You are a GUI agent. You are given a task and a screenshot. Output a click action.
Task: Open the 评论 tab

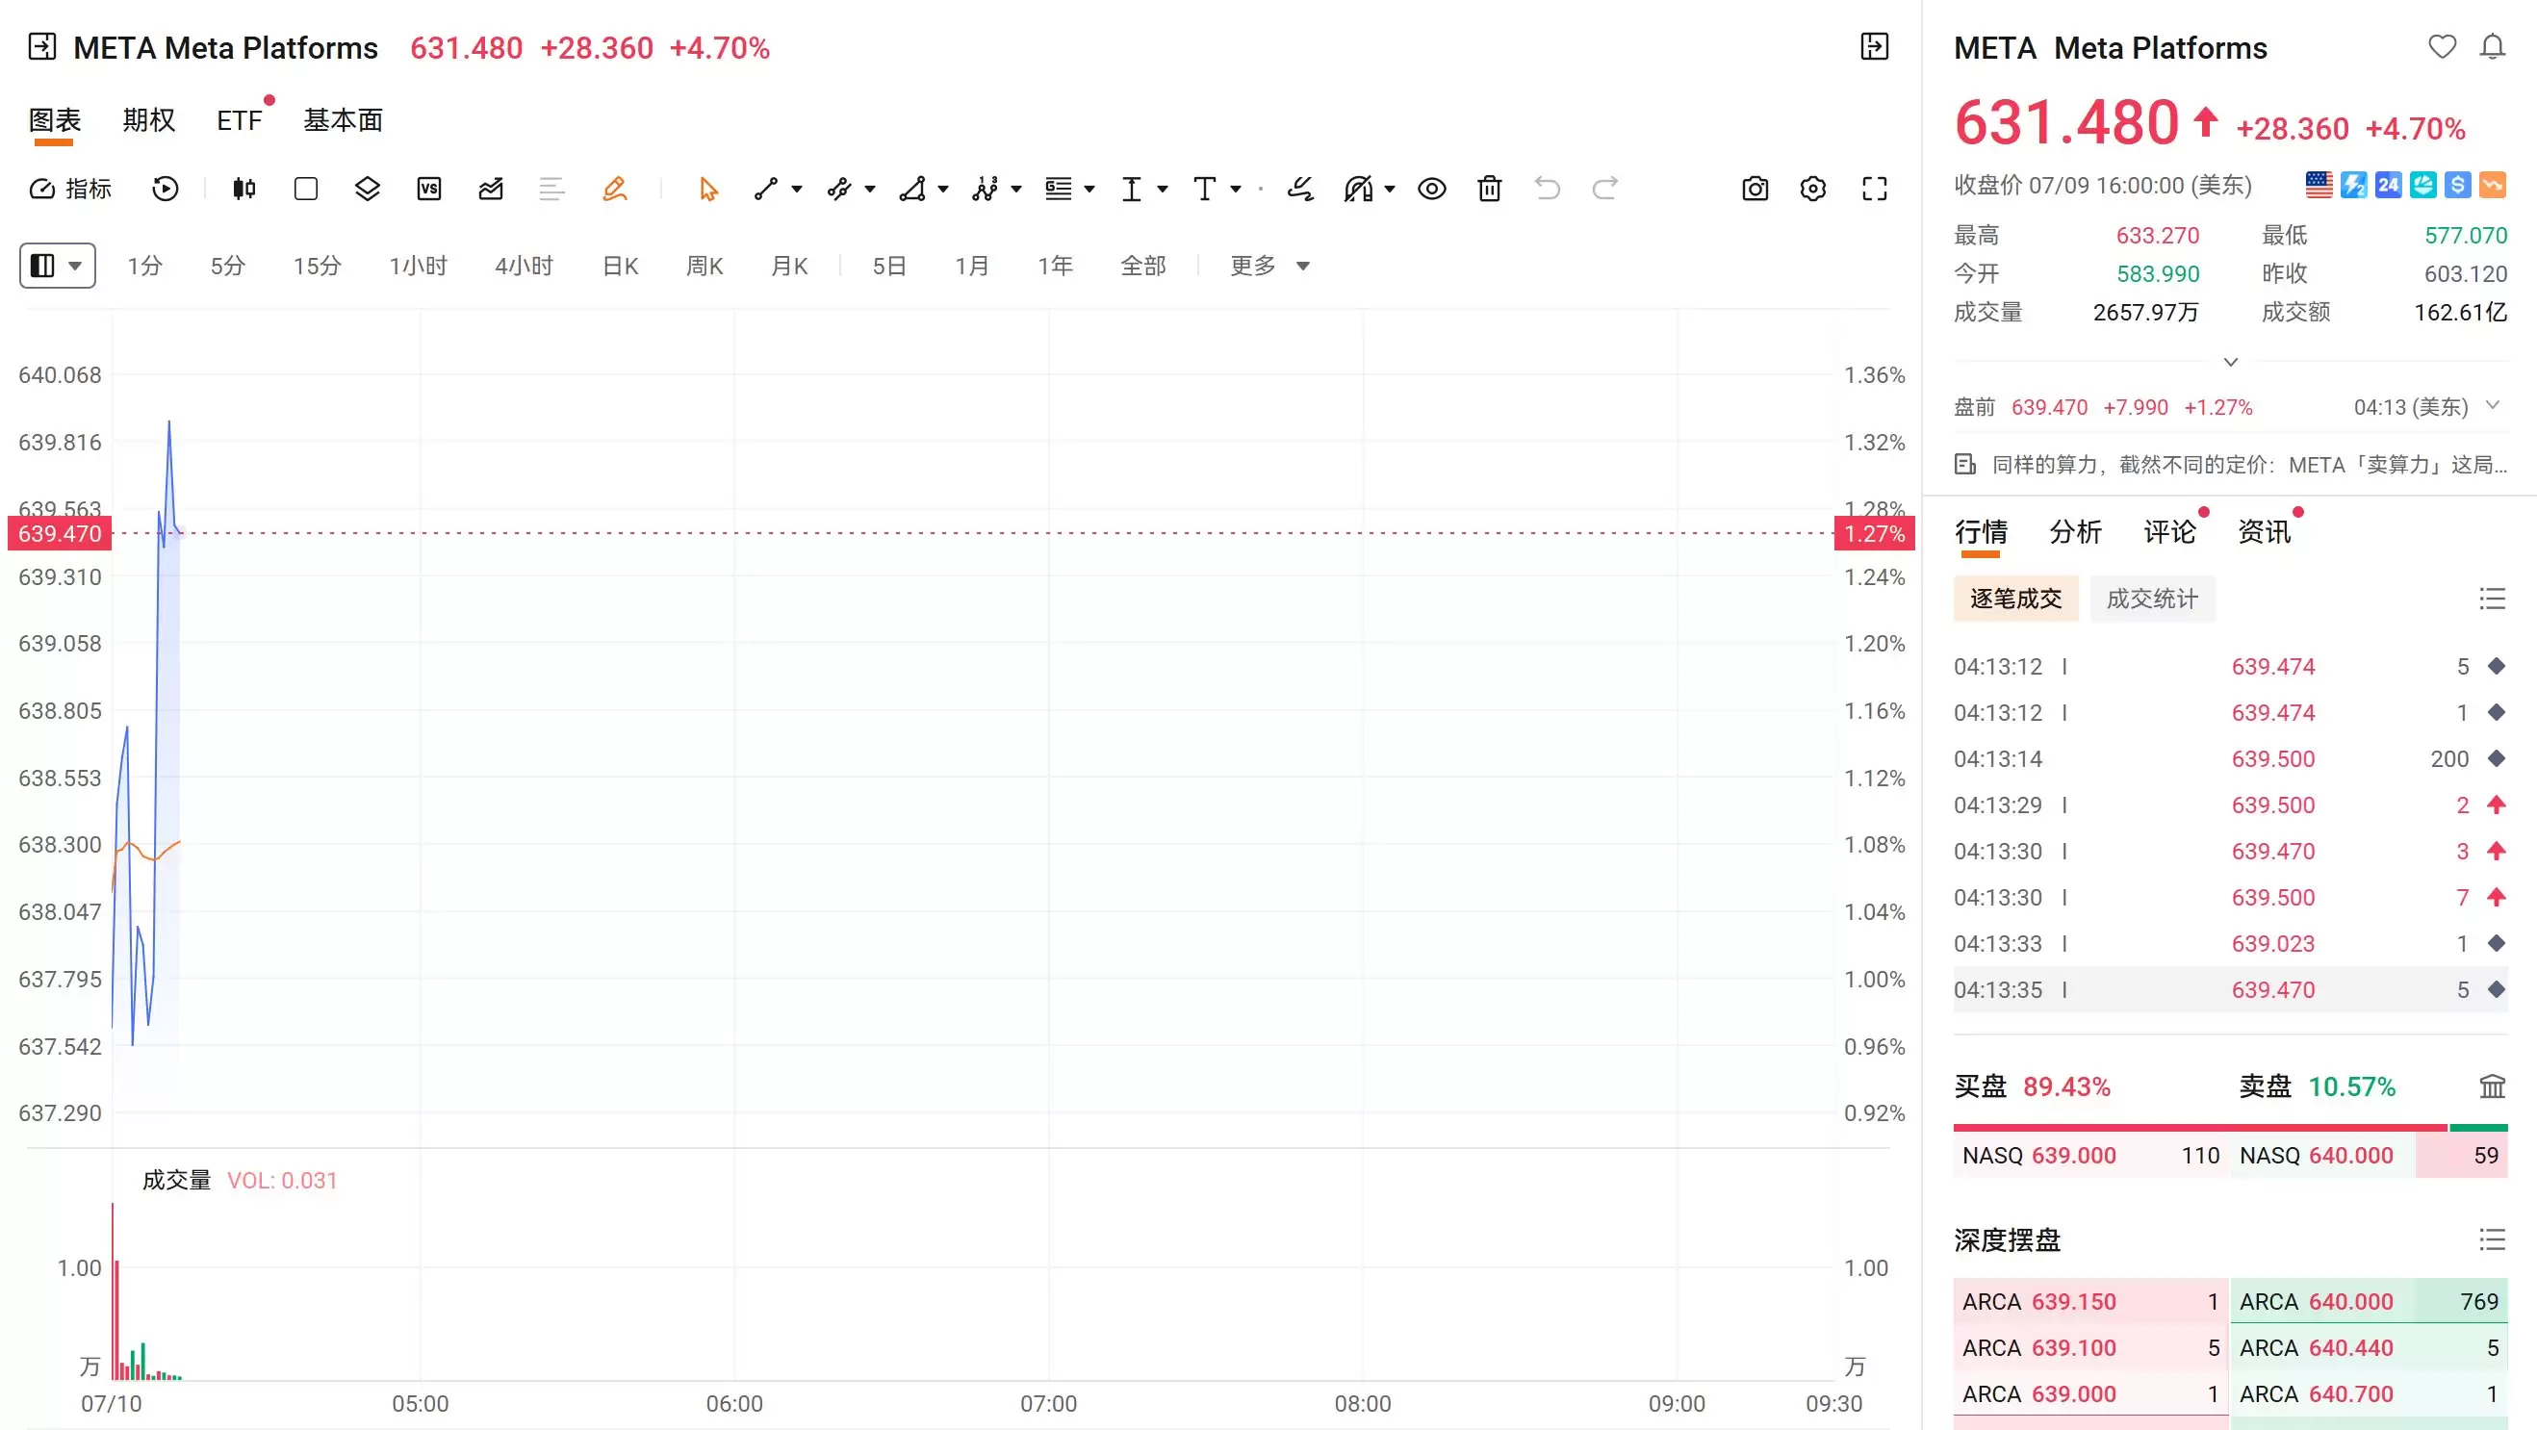click(2169, 532)
